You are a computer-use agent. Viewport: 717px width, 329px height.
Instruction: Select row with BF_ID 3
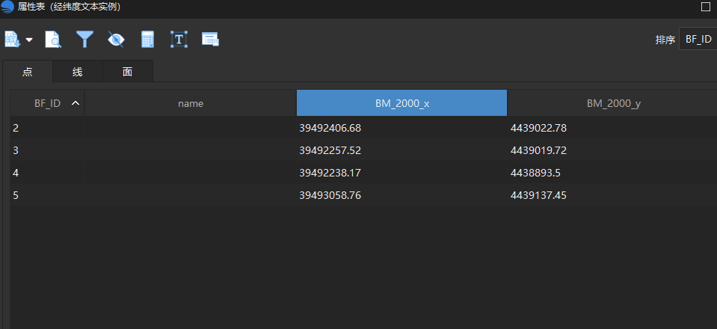click(363, 150)
